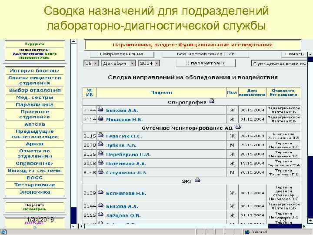The width and height of the screenshot is (313, 235).
Task: Click printer icon in Болматова Н.Е. row
Action: coord(101,192)
